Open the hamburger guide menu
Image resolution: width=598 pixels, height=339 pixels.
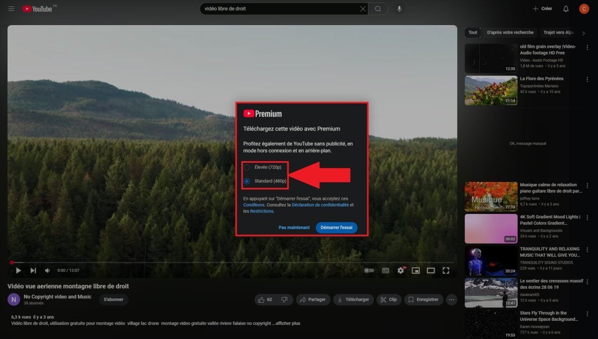(x=11, y=9)
